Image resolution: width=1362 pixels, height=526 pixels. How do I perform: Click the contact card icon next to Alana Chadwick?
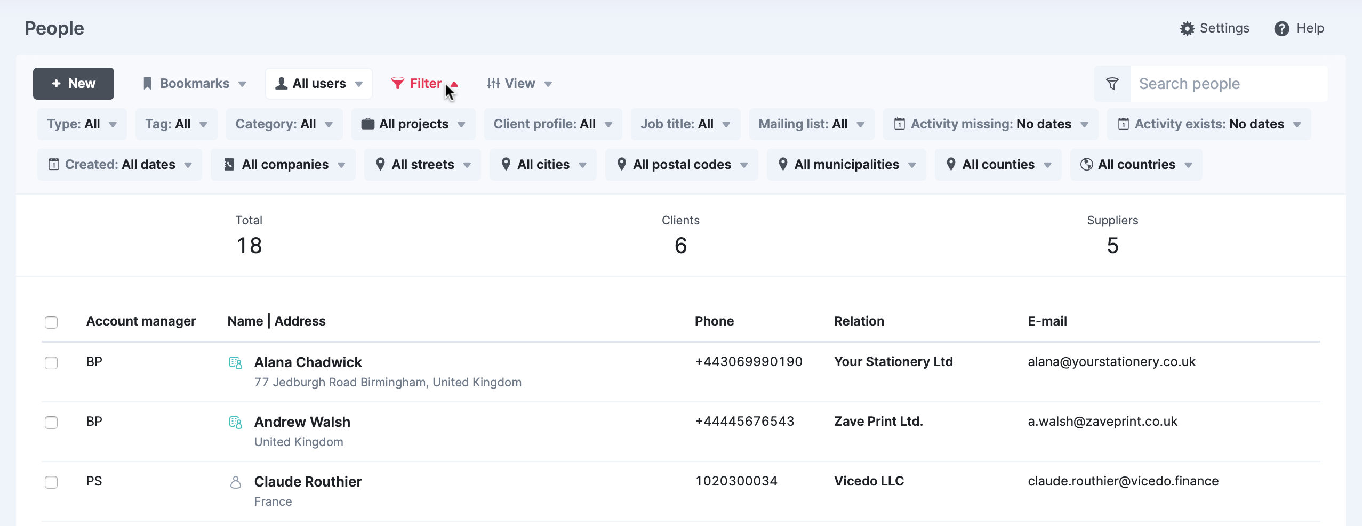[236, 363]
